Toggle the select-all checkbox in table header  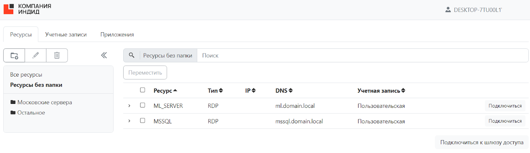[142, 90]
